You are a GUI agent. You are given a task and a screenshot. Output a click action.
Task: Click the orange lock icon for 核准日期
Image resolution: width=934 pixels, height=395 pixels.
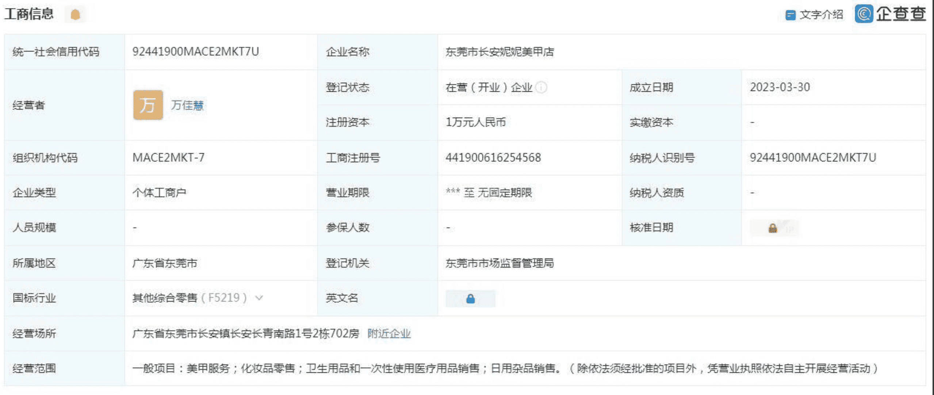pyautogui.click(x=773, y=228)
